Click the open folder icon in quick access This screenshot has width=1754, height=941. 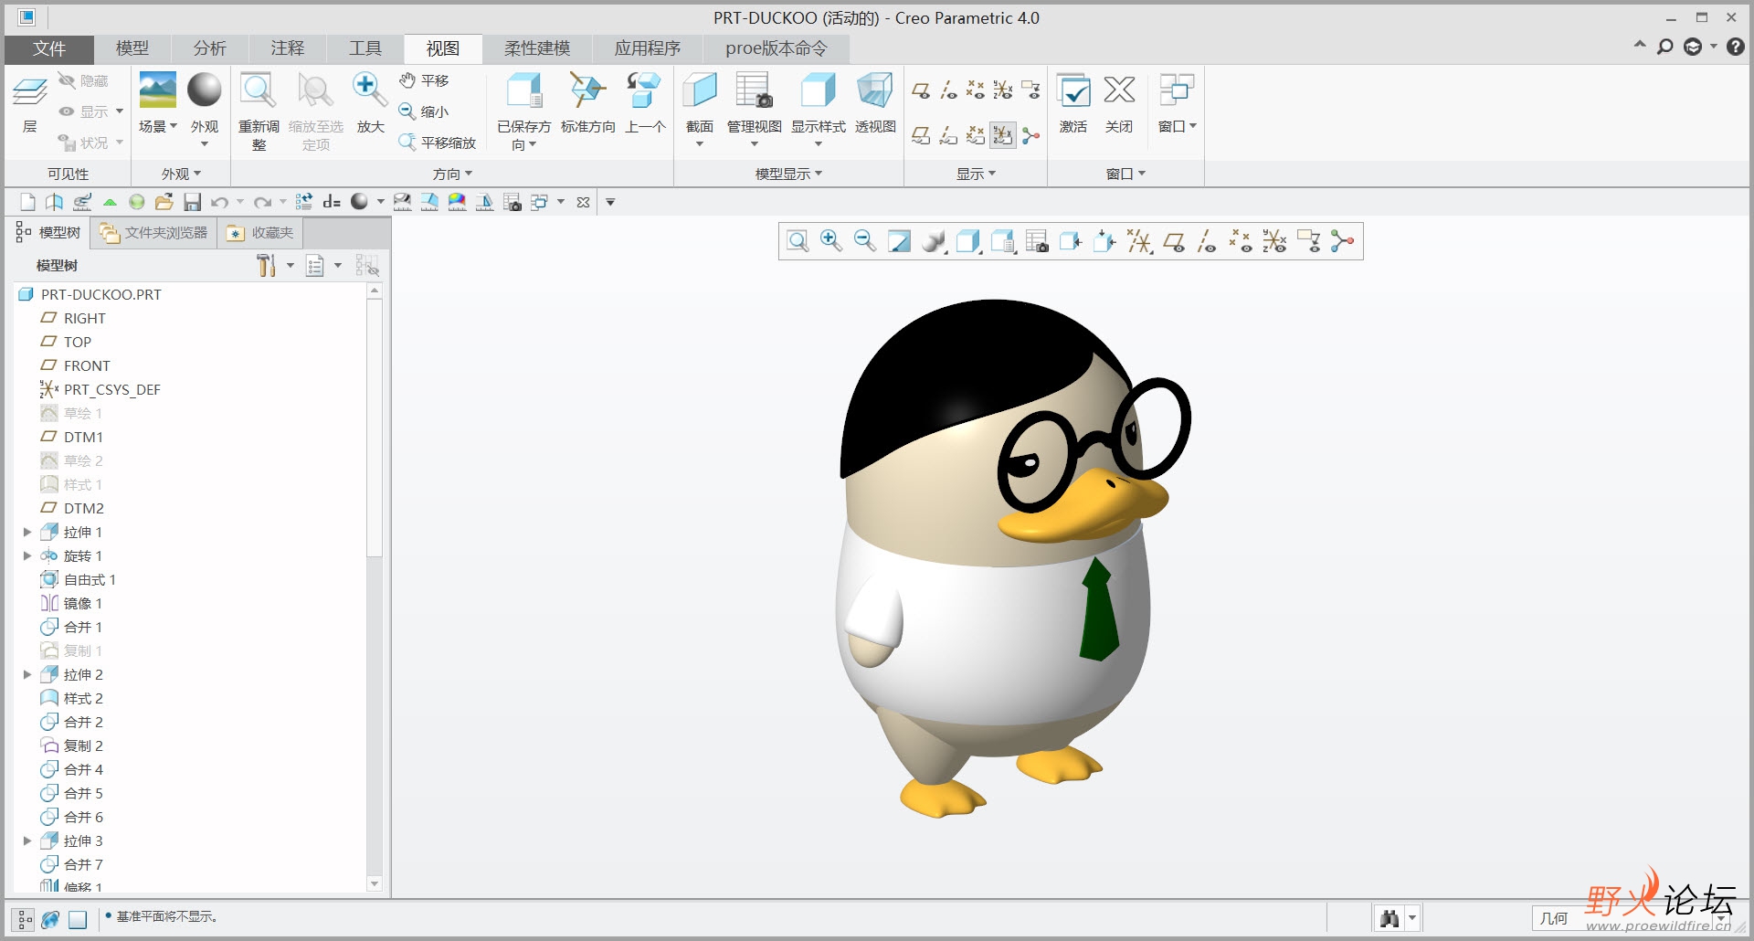point(164,202)
